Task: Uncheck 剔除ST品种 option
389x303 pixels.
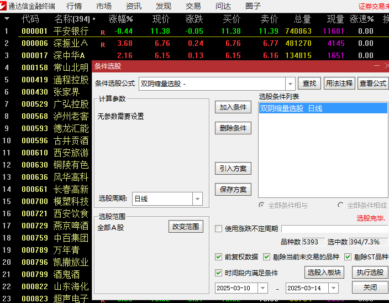Action: pyautogui.click(x=348, y=257)
